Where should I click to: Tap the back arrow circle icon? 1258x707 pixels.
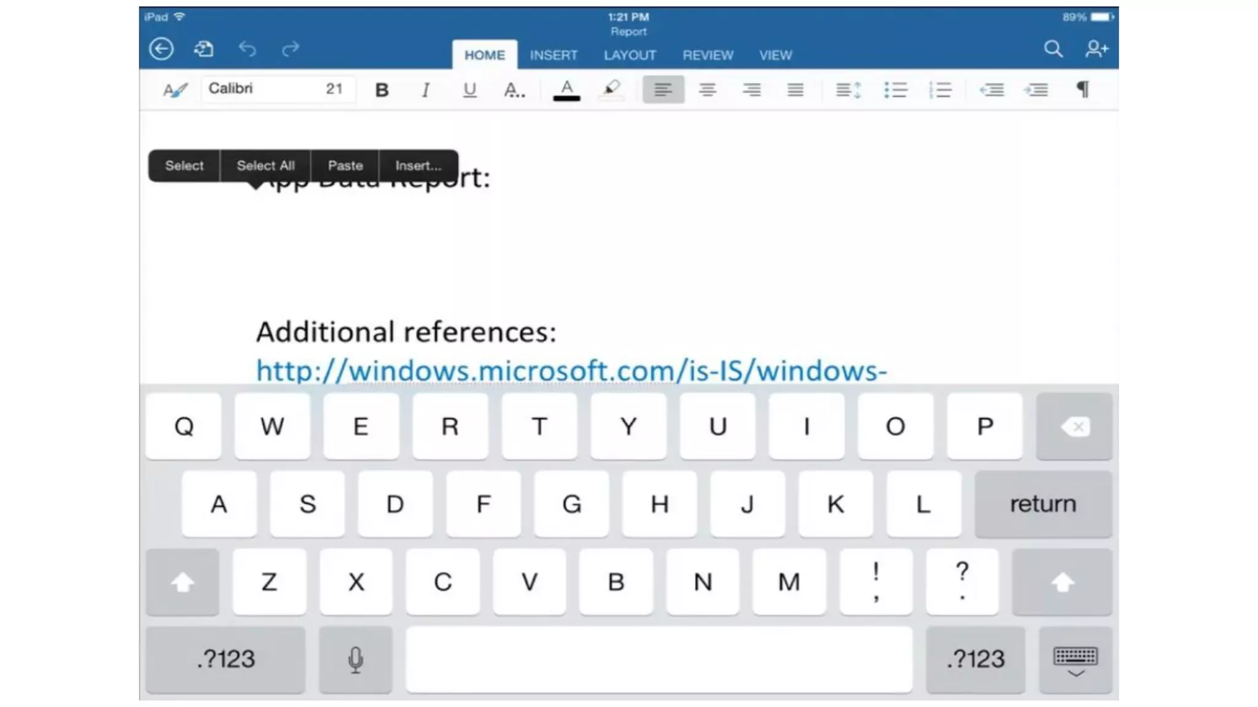pos(162,49)
